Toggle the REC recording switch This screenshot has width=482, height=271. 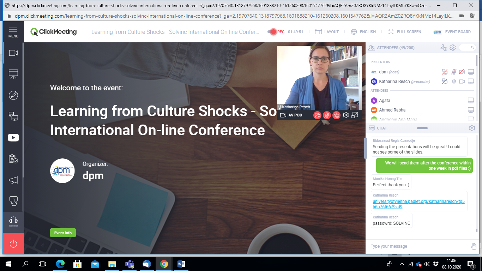click(272, 32)
